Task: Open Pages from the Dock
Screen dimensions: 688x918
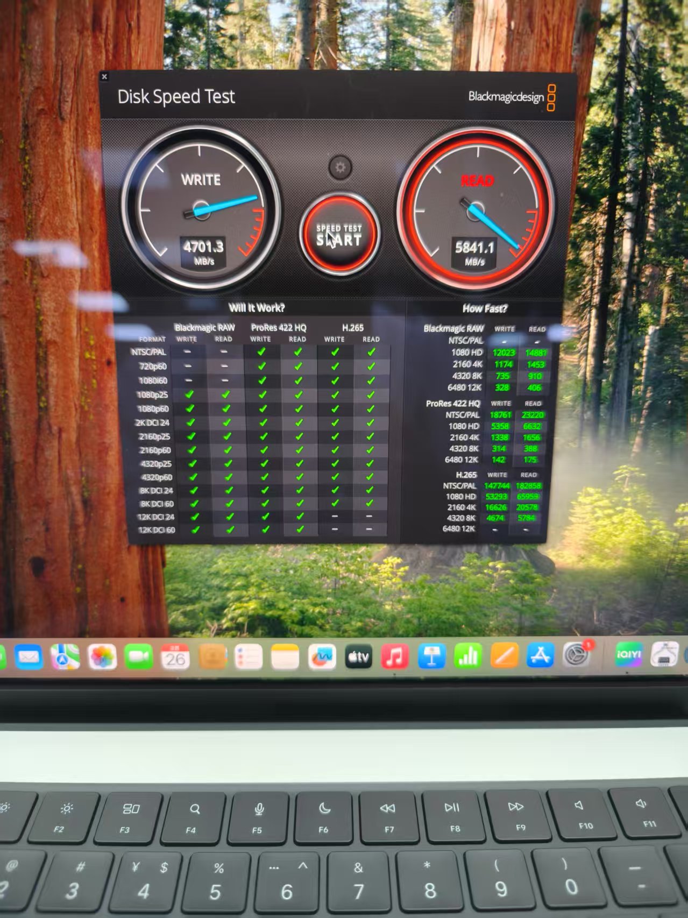Action: tap(504, 656)
